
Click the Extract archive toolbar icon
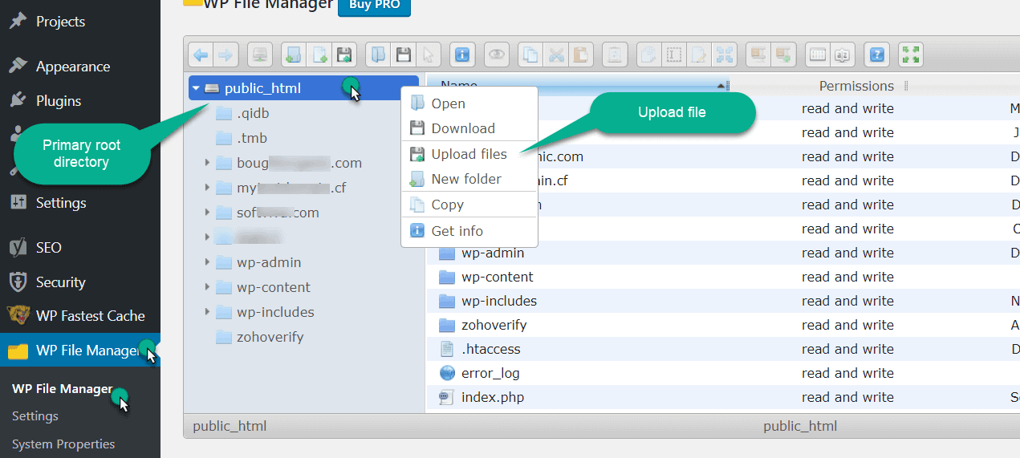pyautogui.click(x=758, y=55)
